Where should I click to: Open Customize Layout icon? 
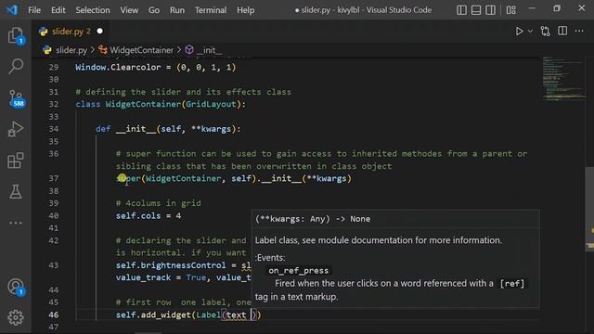(x=511, y=10)
